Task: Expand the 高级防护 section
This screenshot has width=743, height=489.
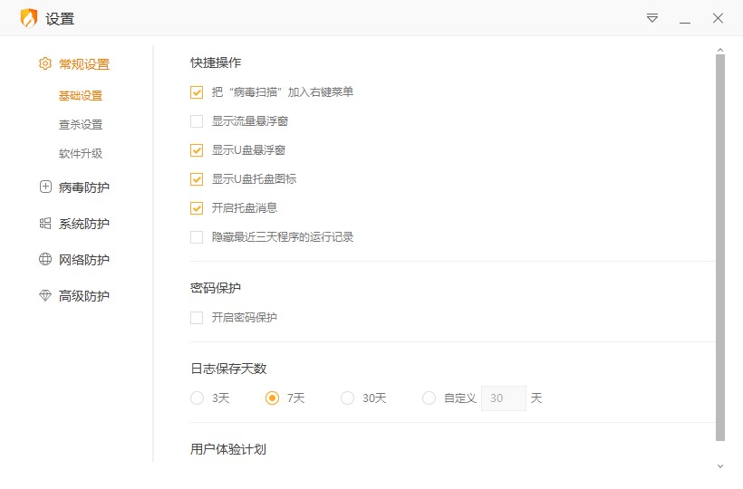Action: pyautogui.click(x=84, y=296)
